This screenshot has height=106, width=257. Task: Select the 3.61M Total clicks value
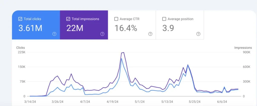tap(30, 28)
